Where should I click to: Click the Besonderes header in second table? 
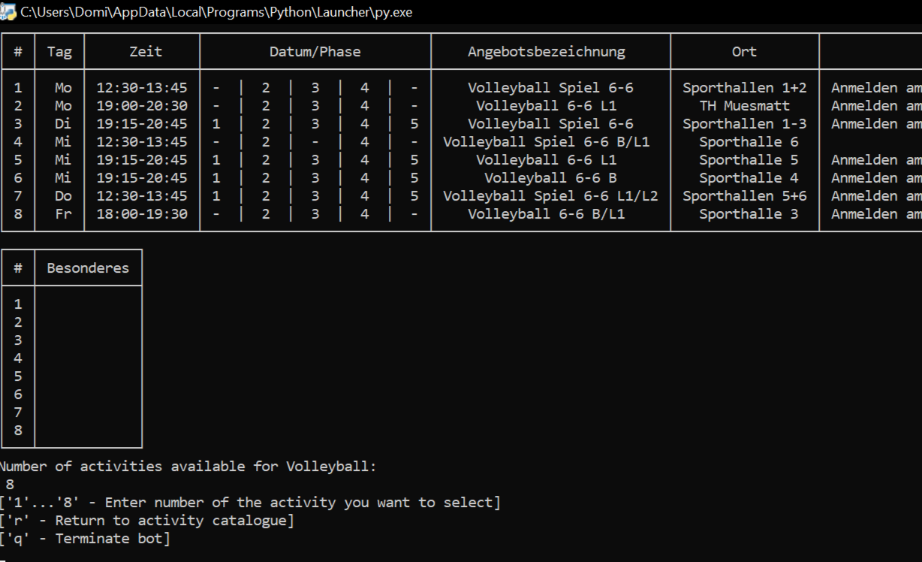88,268
